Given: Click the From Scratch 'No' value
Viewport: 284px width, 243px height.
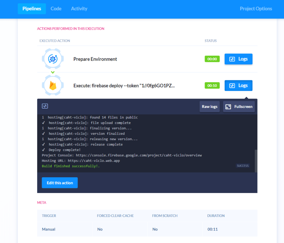Looking at the screenshot, I should (x=155, y=229).
